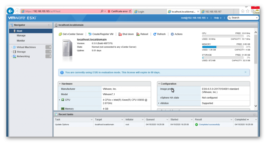The width and height of the screenshot is (266, 143).
Task: Open Monitor under Host
Action: click(x=21, y=41)
